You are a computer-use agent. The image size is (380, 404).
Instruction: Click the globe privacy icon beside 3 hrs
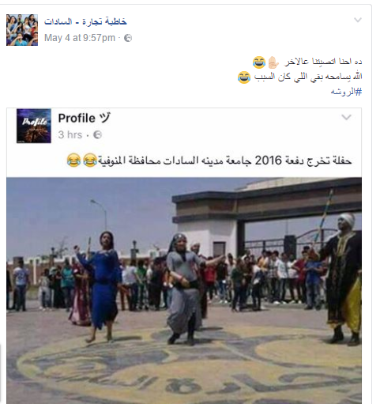pos(97,135)
